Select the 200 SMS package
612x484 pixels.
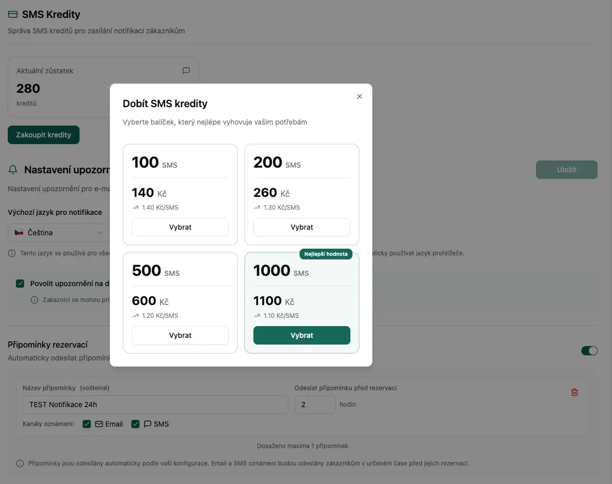point(302,227)
